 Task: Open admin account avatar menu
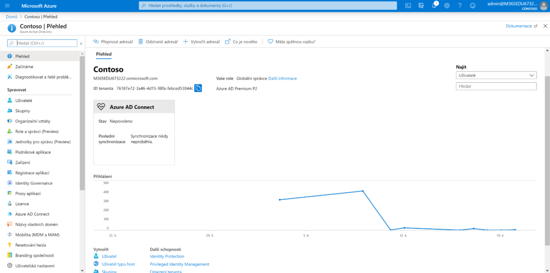[543, 5]
